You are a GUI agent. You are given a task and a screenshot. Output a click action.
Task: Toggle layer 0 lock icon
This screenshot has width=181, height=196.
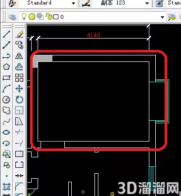49,16
